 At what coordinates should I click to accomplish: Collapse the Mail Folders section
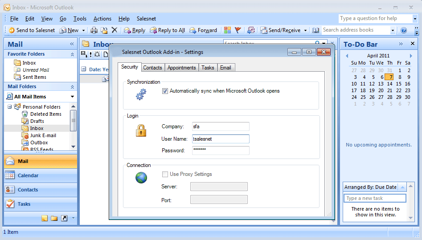pyautogui.click(x=72, y=87)
